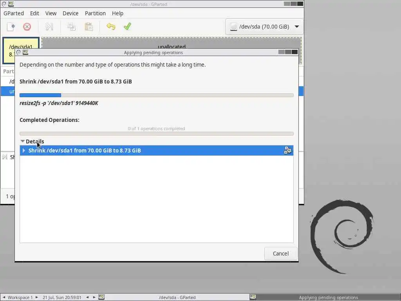Click the Completed Operations label
Image resolution: width=401 pixels, height=301 pixels.
tap(49, 120)
